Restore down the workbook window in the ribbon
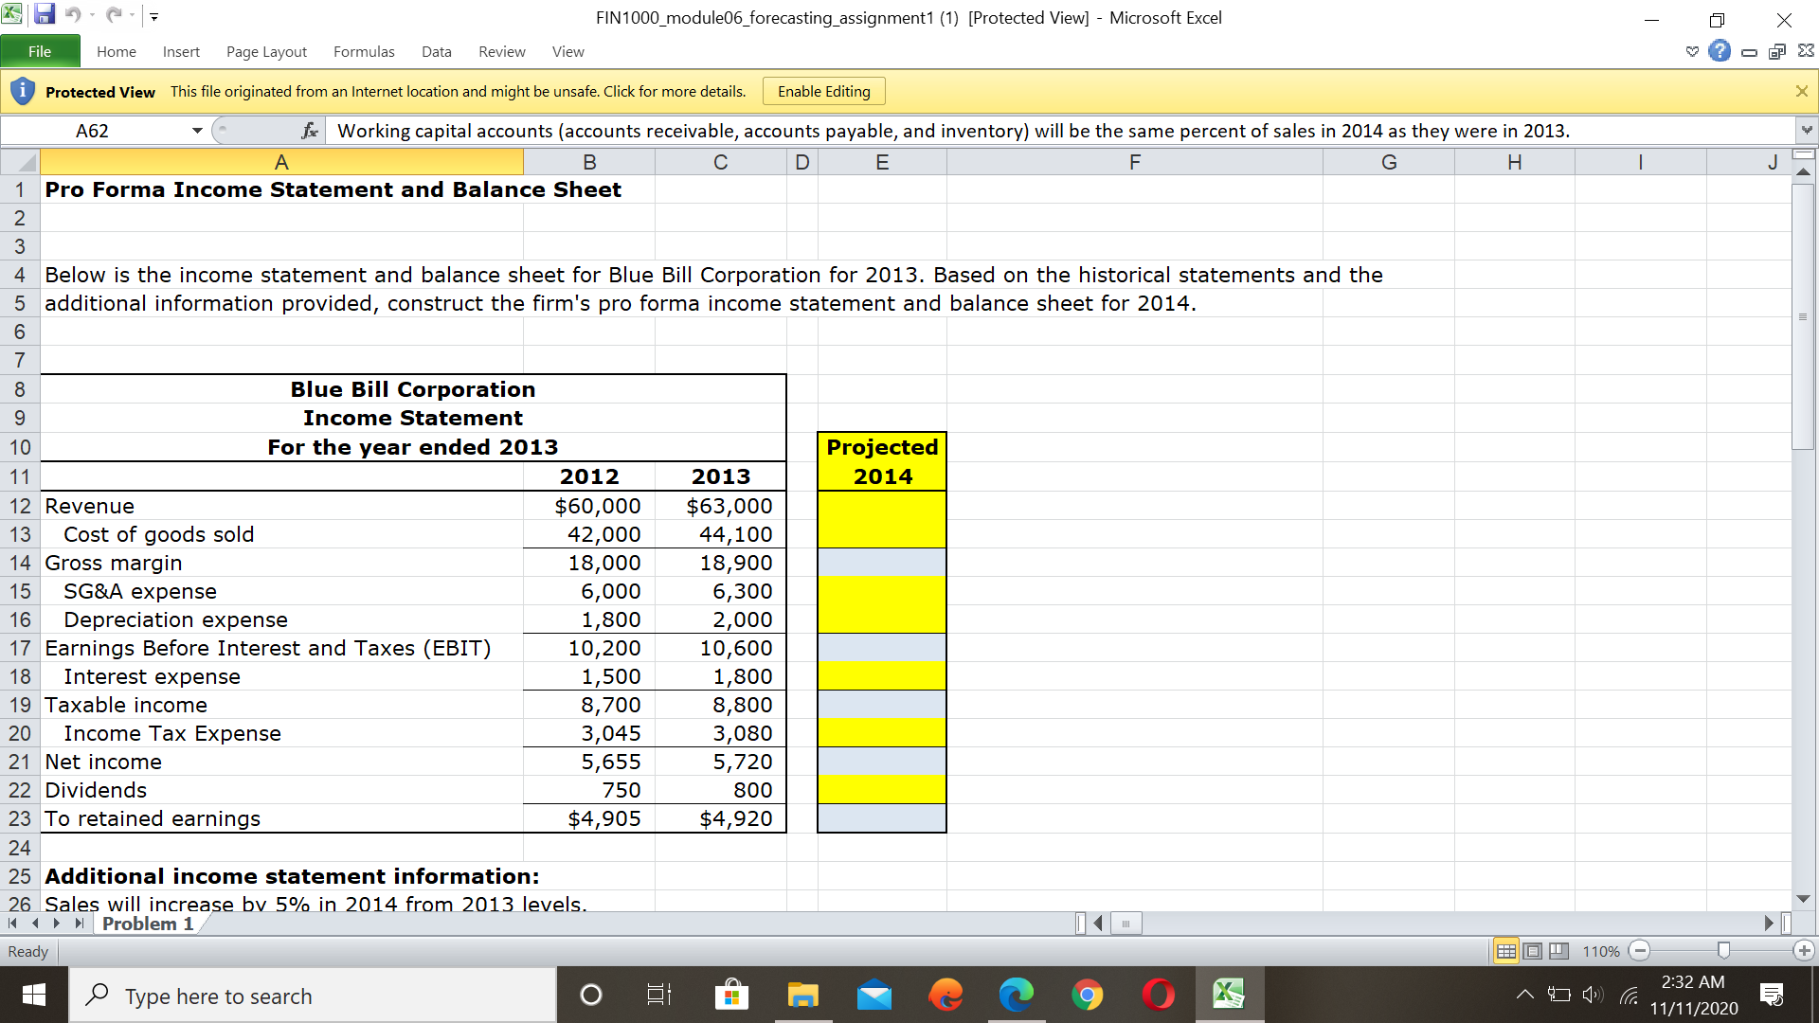 click(x=1777, y=51)
